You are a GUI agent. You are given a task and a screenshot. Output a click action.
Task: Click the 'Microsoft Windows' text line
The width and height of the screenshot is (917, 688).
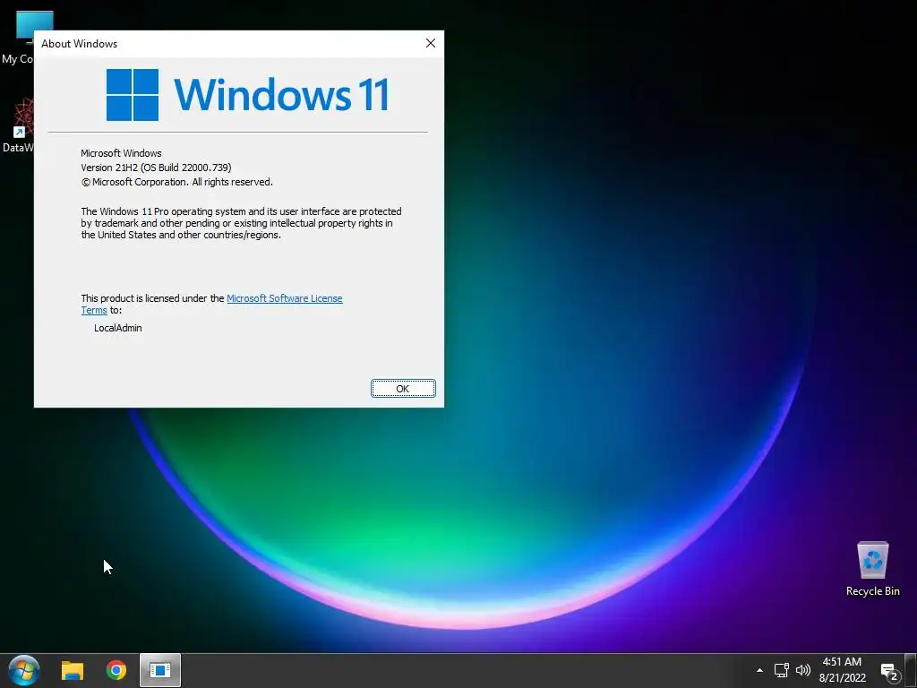[121, 153]
